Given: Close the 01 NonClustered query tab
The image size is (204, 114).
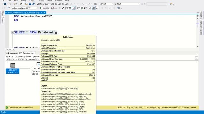Looking at the screenshot, I should coord(45,13).
